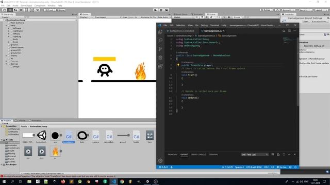The width and height of the screenshot is (330, 185).
Task: Click the notifications bell in VS Code status bar
Action: point(295,167)
